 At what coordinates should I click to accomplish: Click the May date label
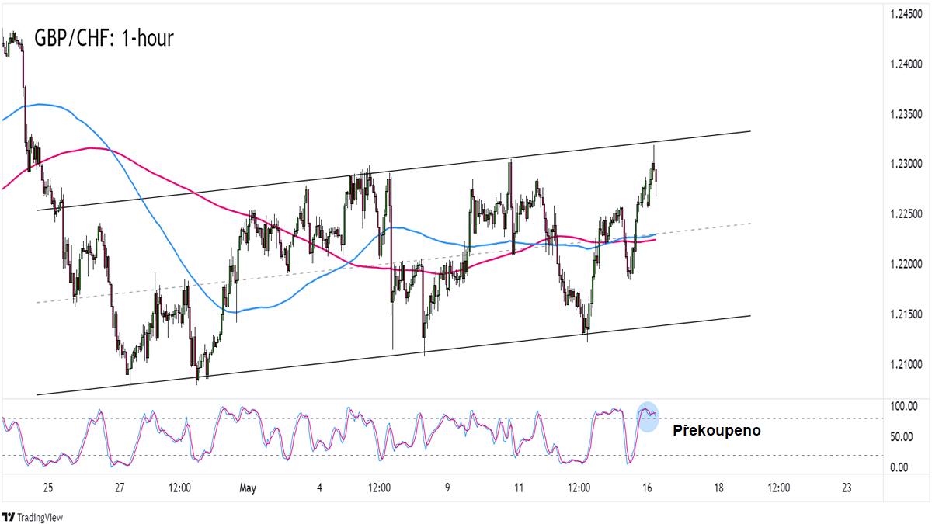248,488
